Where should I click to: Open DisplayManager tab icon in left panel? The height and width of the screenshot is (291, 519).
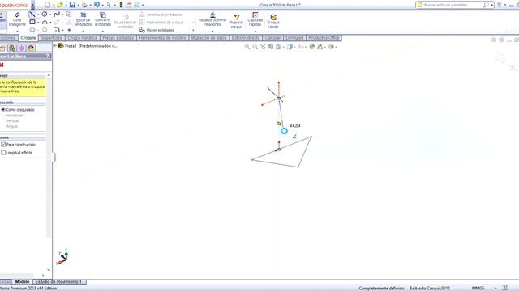(31, 48)
